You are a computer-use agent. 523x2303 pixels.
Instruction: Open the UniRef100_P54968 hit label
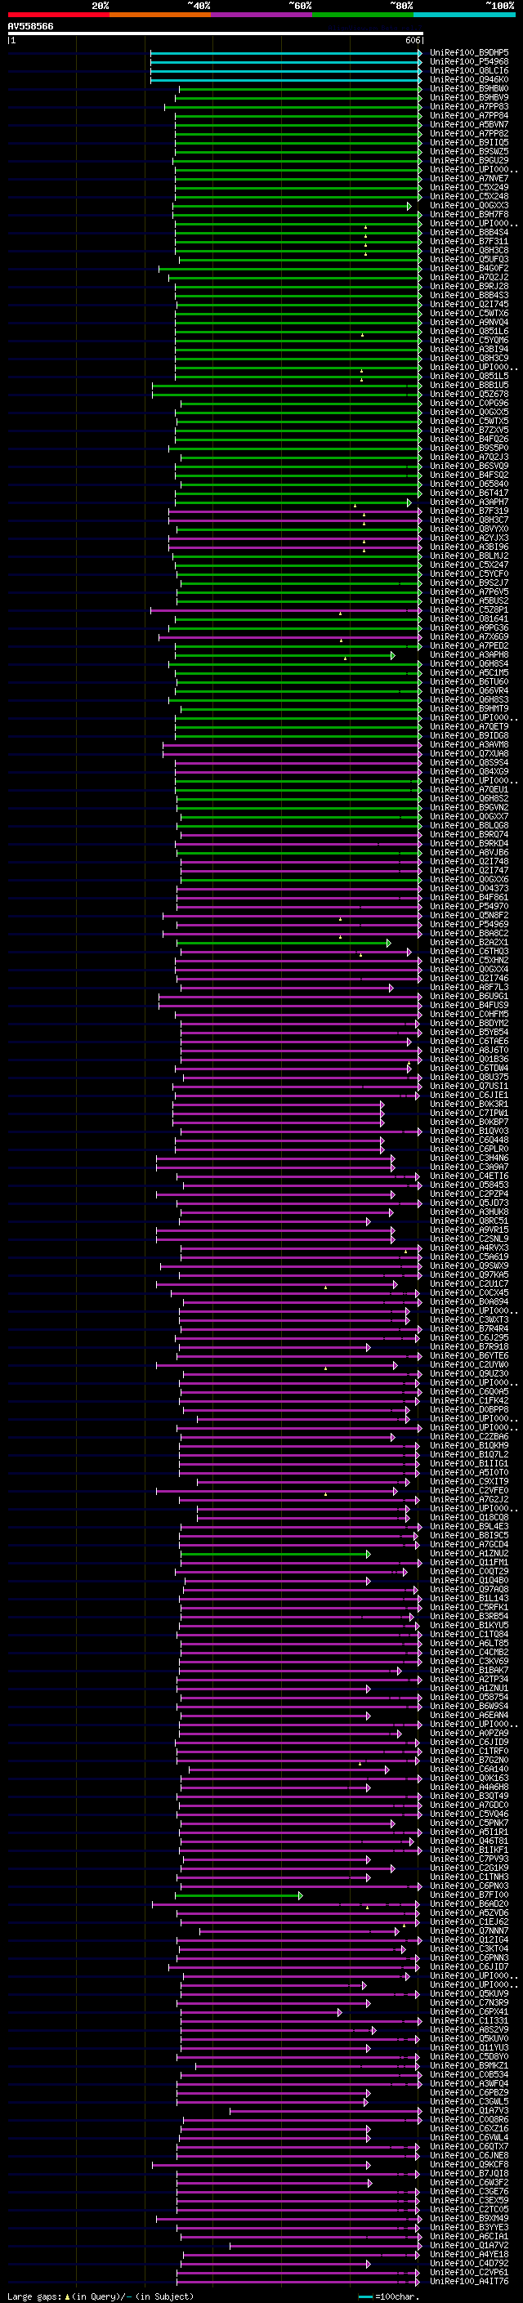pyautogui.click(x=469, y=62)
